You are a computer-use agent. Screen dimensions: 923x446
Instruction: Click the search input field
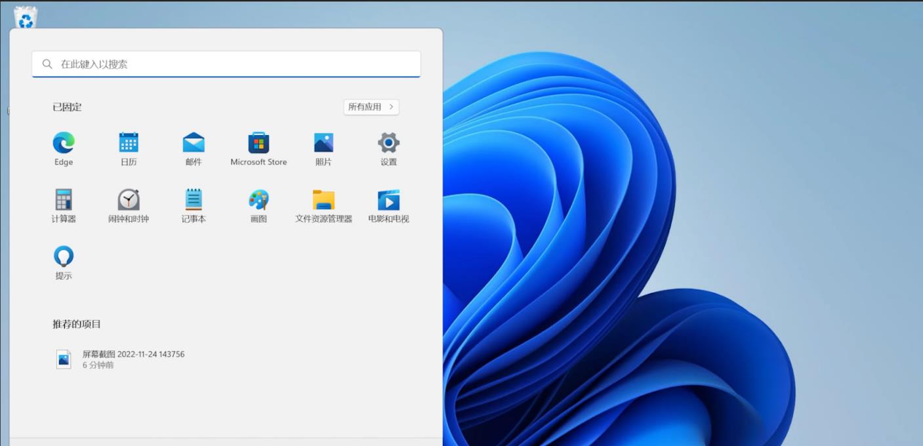click(x=226, y=64)
